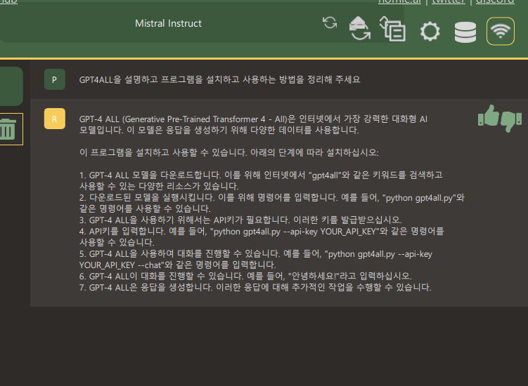Give the response a thumbs up

pyautogui.click(x=489, y=116)
